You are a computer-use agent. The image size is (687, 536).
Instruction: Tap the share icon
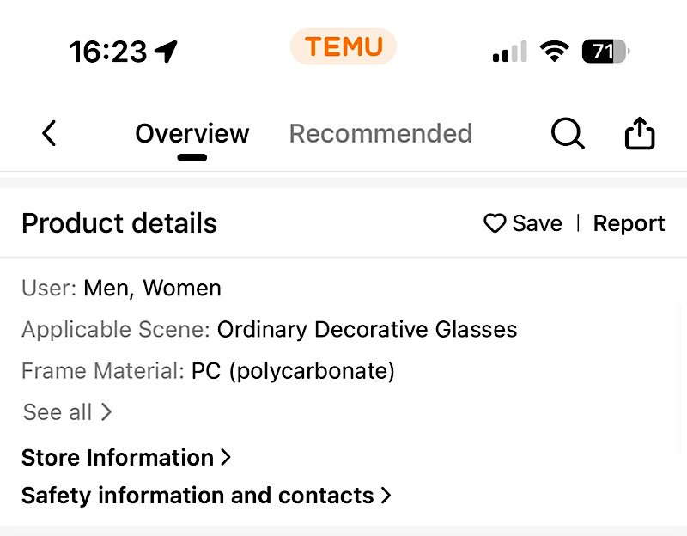click(x=640, y=133)
